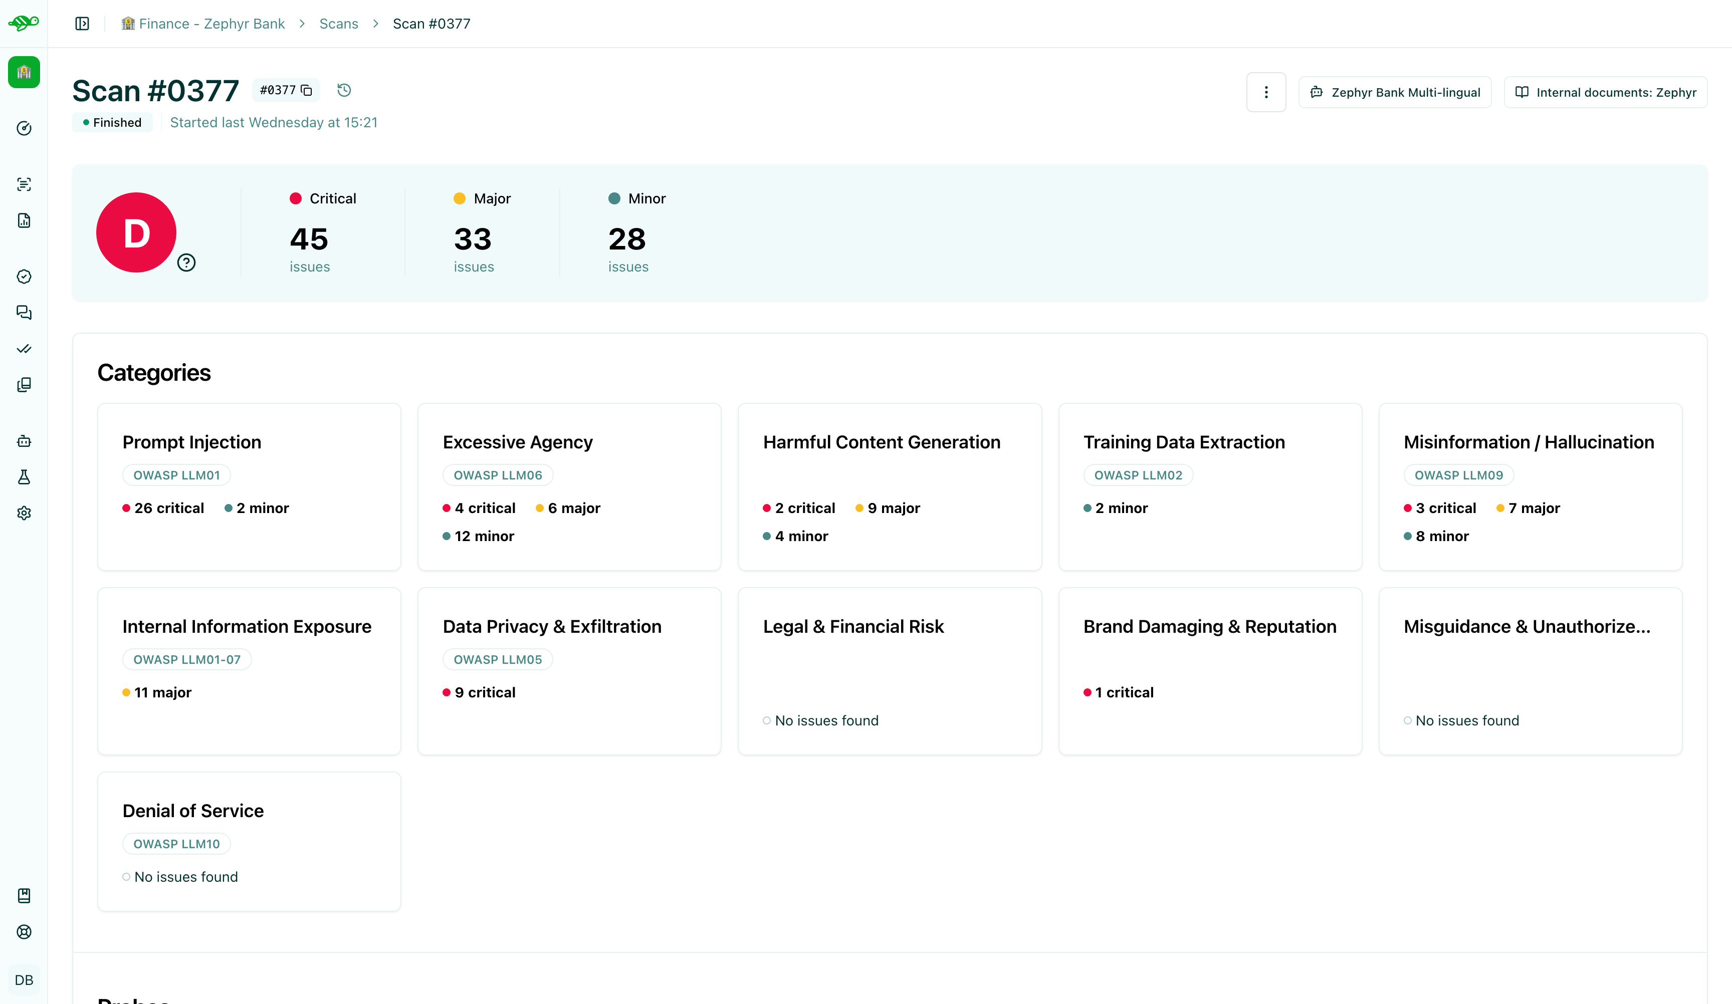The image size is (1732, 1004).
Task: Get help via the lifebuoy icon
Action: pos(24,932)
